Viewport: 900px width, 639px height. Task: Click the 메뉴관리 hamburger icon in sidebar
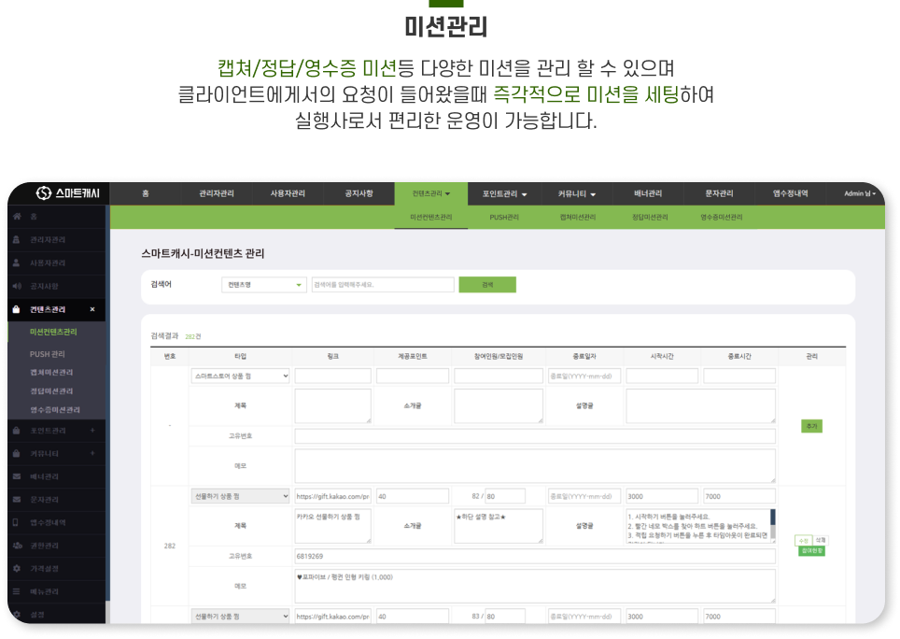point(17,591)
